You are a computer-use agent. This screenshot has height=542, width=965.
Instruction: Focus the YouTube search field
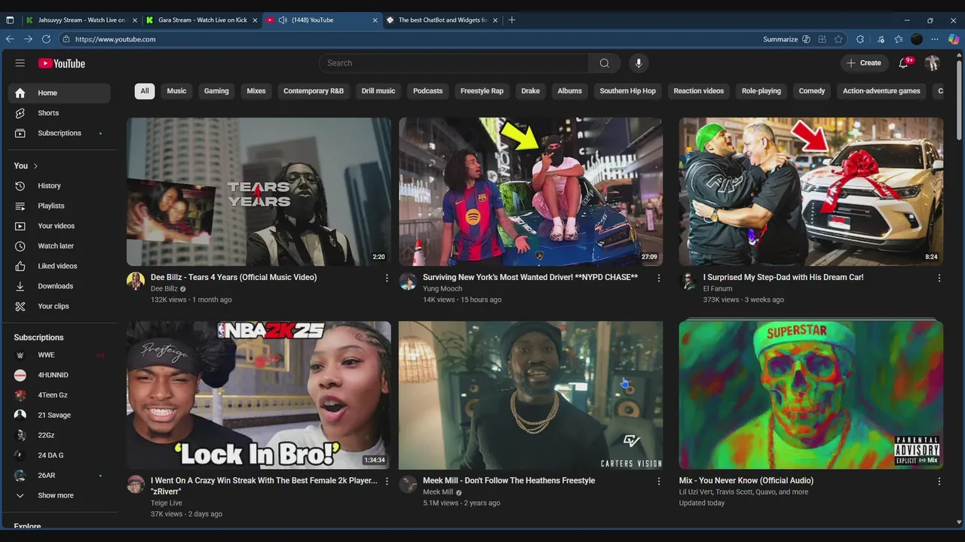454,63
